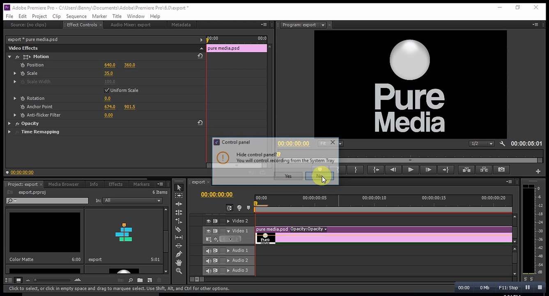Select the Rolling Edit tool
The width and height of the screenshot is (549, 296).
coord(179,213)
